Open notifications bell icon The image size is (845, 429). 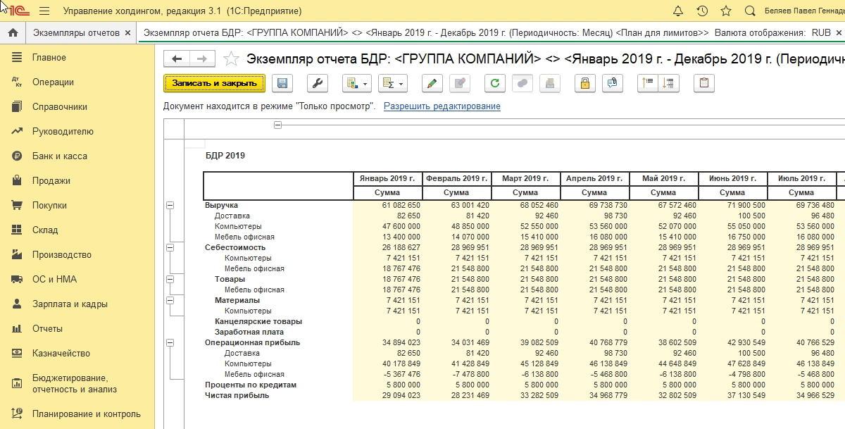coord(678,11)
